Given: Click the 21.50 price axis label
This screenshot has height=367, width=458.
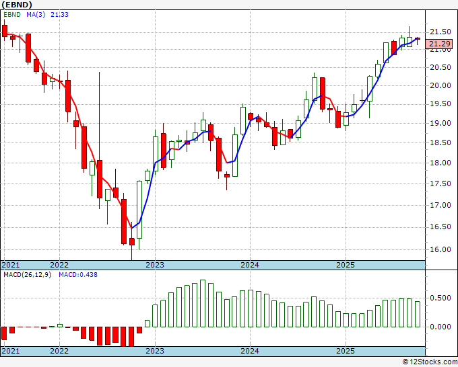Looking at the screenshot, I should [440, 32].
